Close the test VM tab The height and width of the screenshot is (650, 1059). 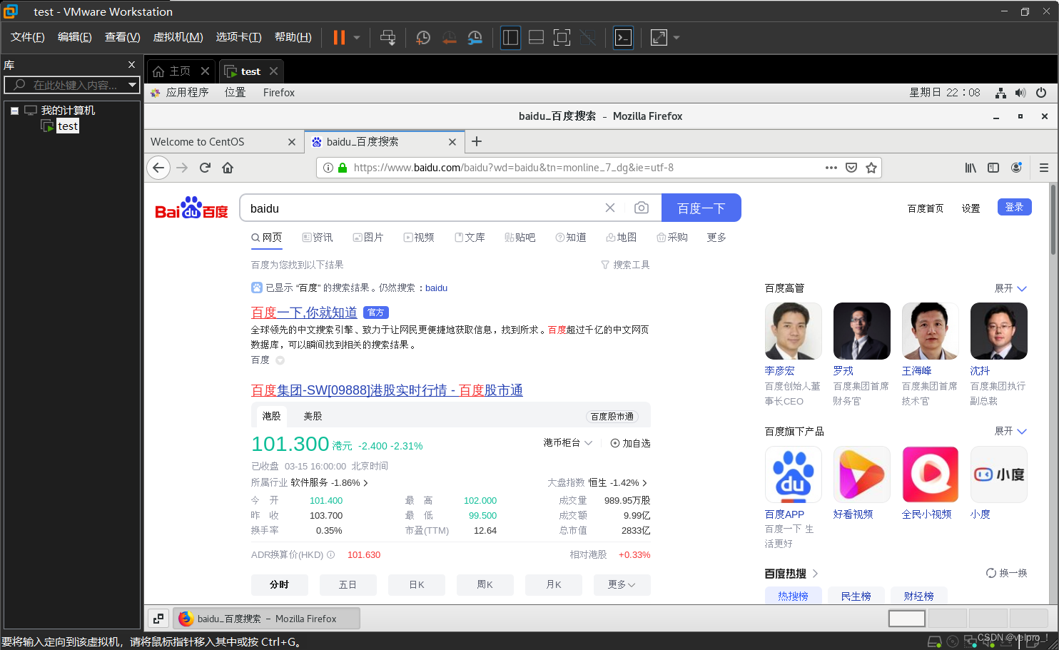(273, 71)
